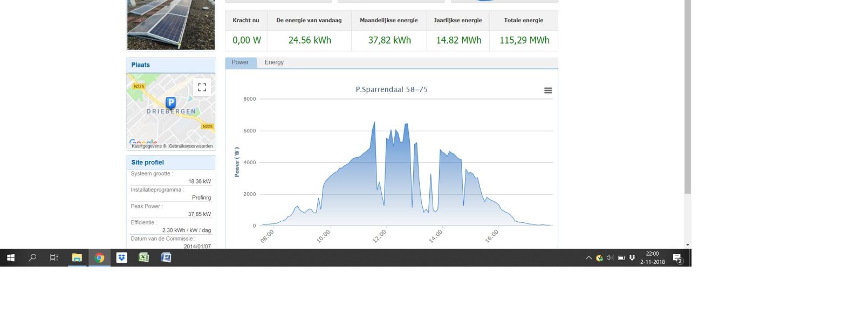Open the chart hamburger context menu
Viewport: 863px width, 323px height.
547,90
